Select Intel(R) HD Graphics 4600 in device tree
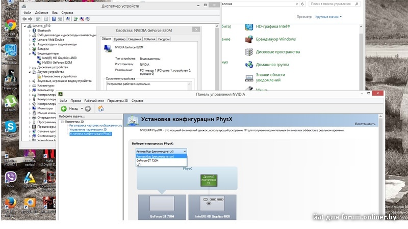The height and width of the screenshot is (229, 408). pos(59,58)
